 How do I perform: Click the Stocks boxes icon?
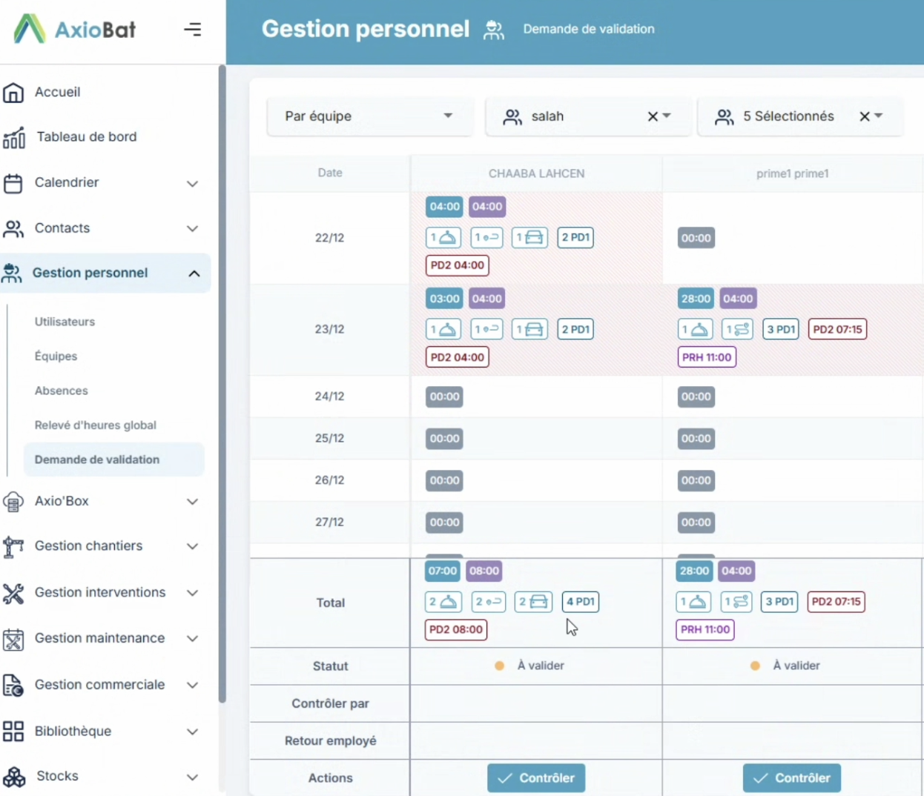(13, 777)
